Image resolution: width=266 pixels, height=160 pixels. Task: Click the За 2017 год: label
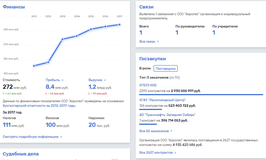(12, 112)
